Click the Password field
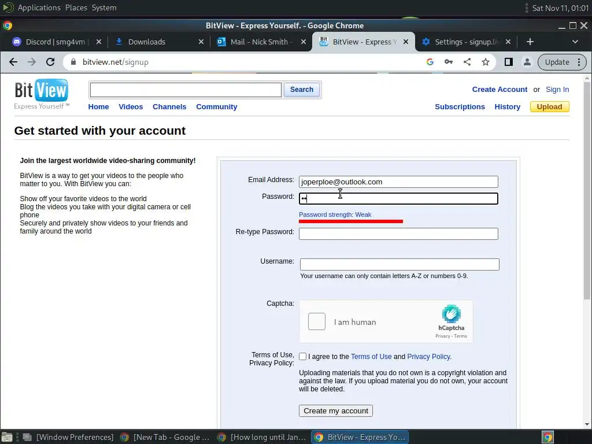The width and height of the screenshot is (592, 444). [x=398, y=199]
